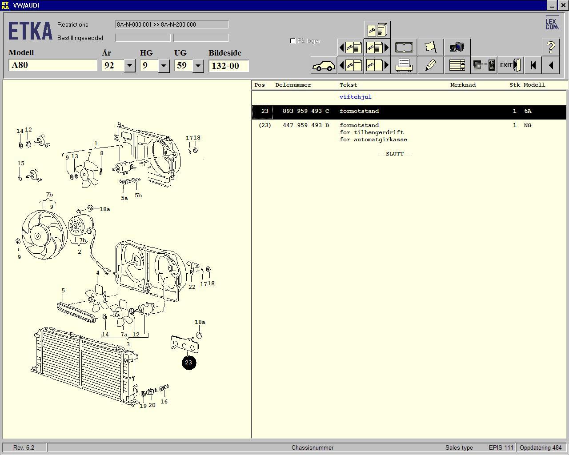Click the Tekst column header
This screenshot has width=569, height=455.
coord(348,85)
